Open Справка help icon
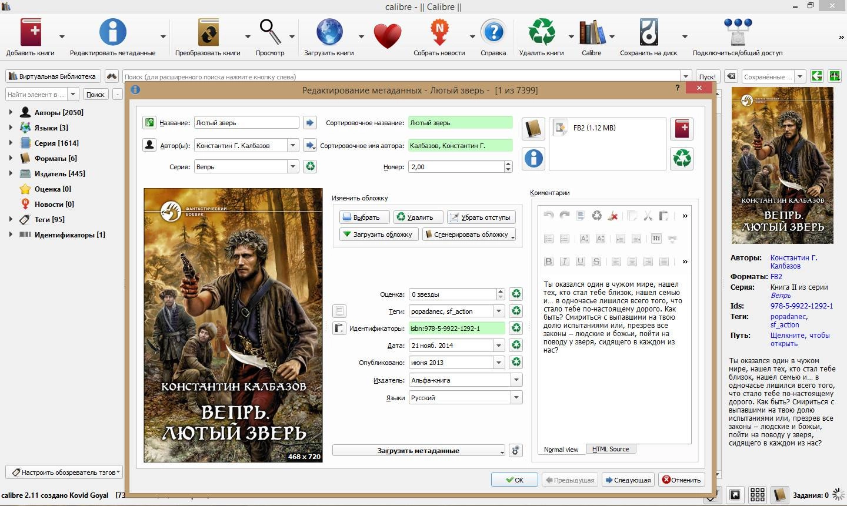847x506 pixels. coord(493,32)
